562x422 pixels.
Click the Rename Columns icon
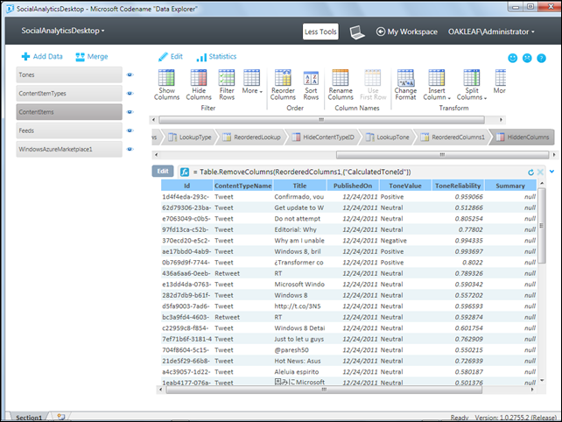(341, 79)
